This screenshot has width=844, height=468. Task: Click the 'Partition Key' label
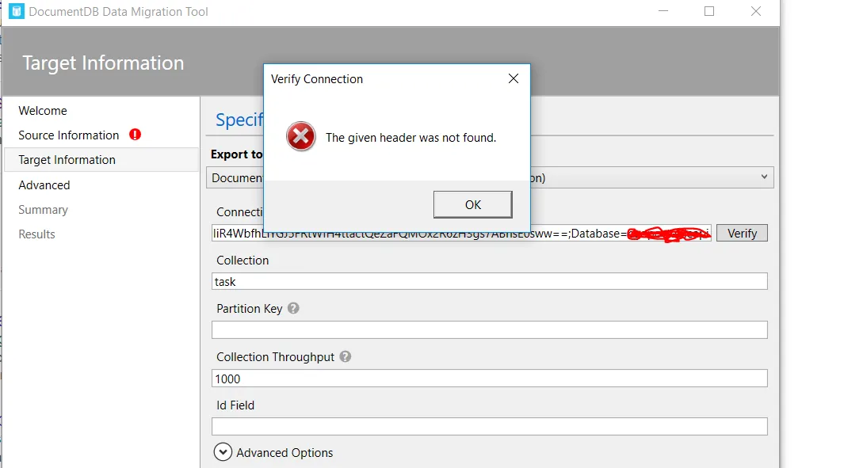click(249, 309)
